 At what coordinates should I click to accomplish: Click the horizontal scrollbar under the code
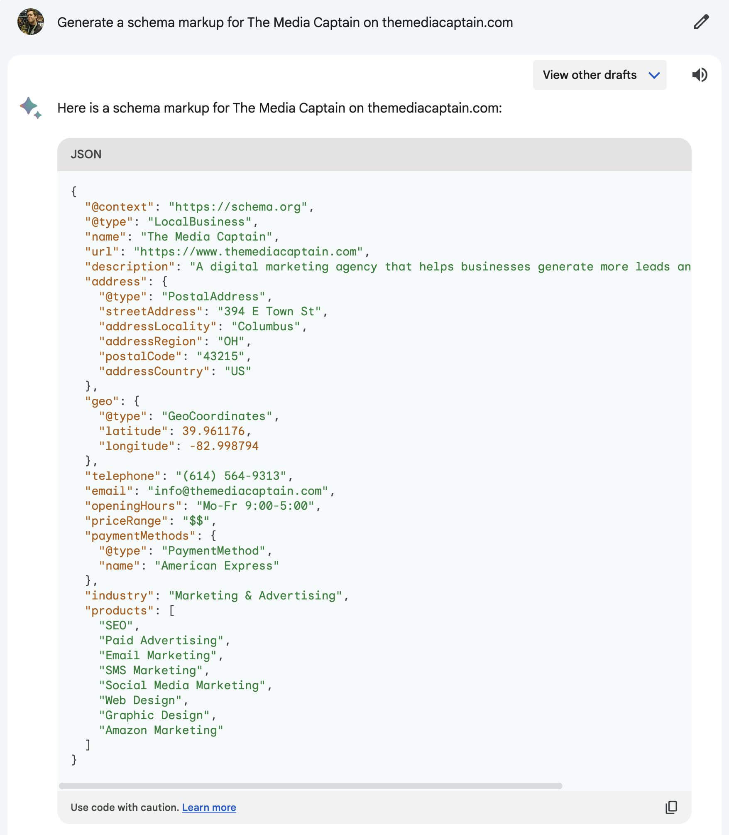coord(311,786)
